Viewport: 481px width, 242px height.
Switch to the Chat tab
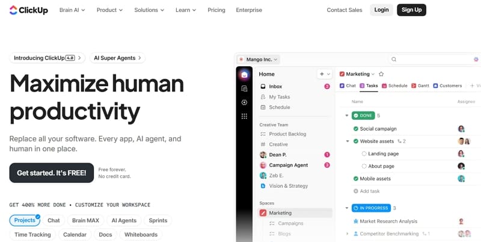348,85
